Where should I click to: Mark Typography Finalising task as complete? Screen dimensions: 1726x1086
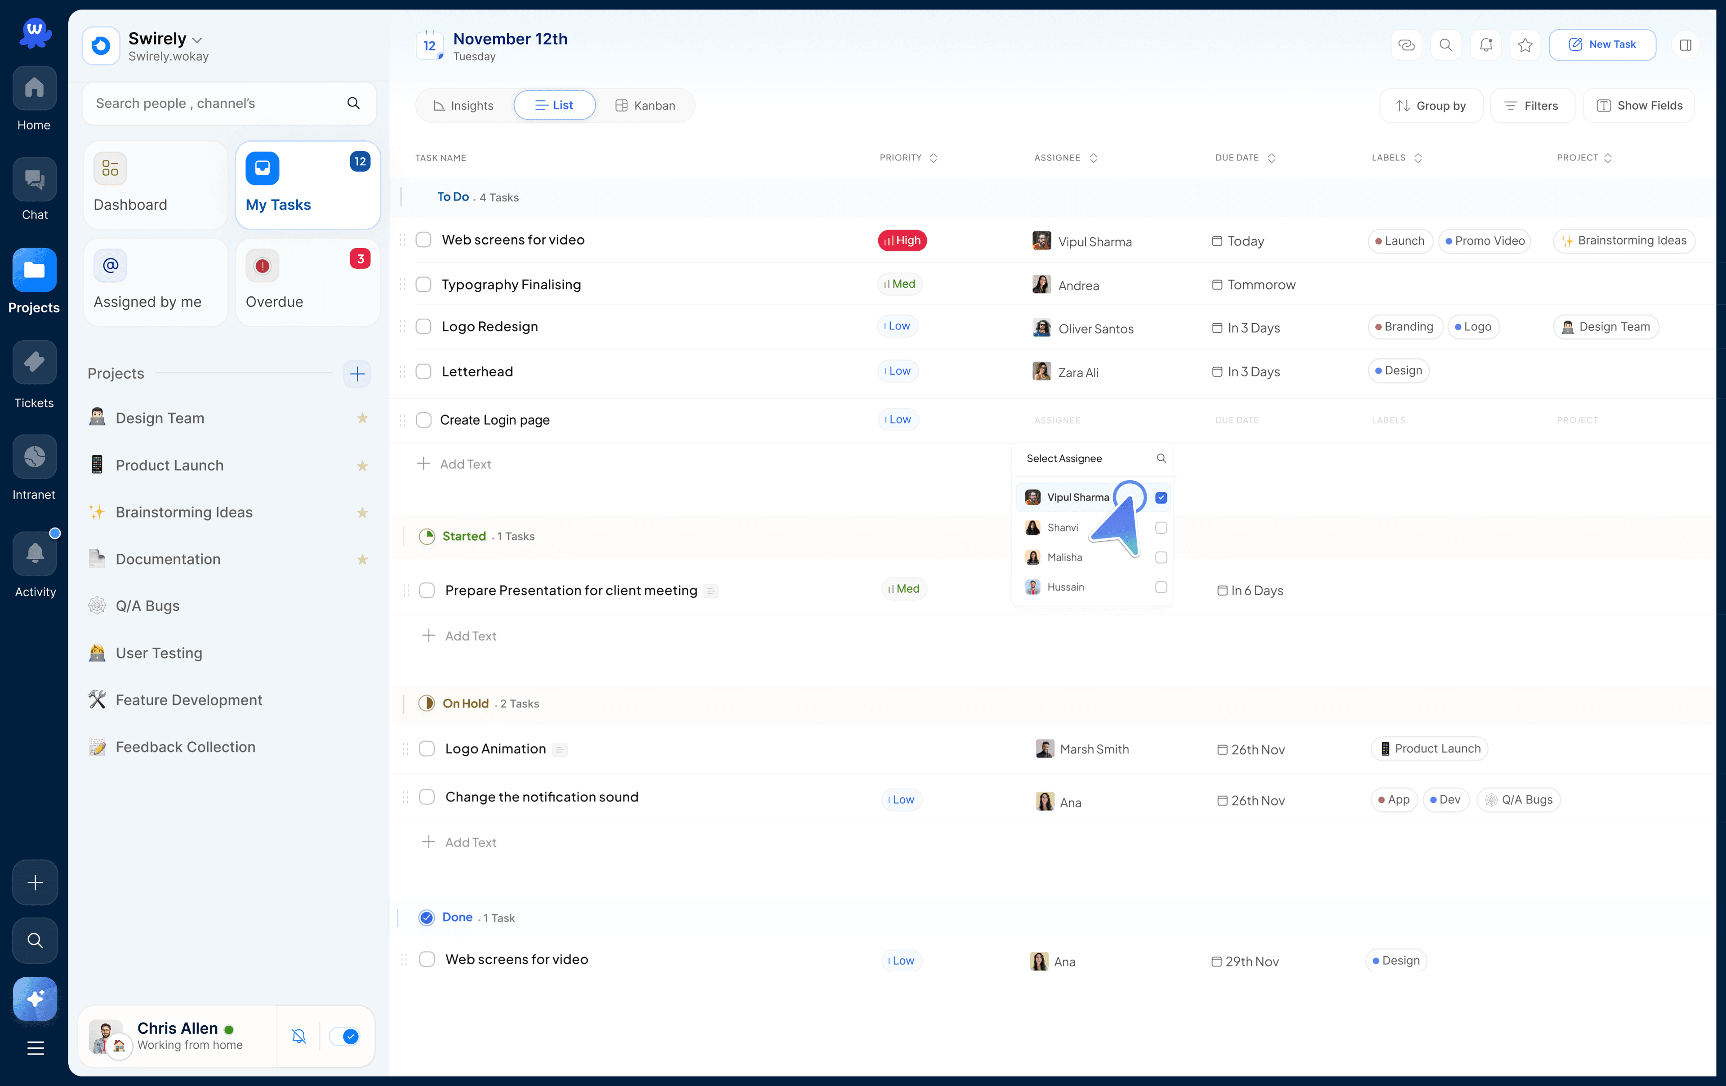[423, 285]
